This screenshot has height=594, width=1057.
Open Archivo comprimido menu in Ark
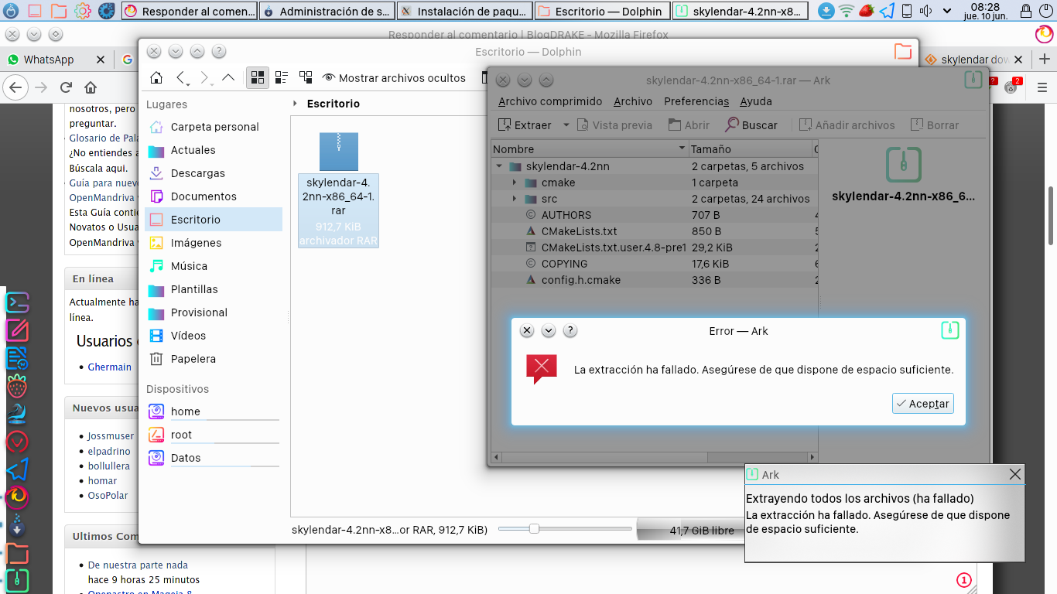[x=550, y=101]
